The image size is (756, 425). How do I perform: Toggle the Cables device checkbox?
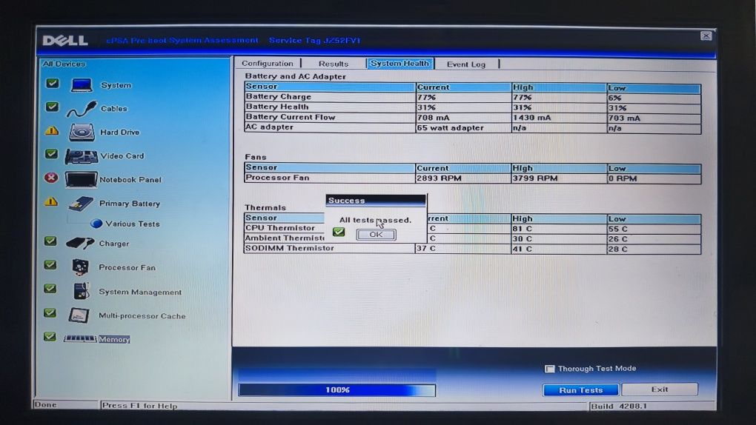pyautogui.click(x=52, y=107)
